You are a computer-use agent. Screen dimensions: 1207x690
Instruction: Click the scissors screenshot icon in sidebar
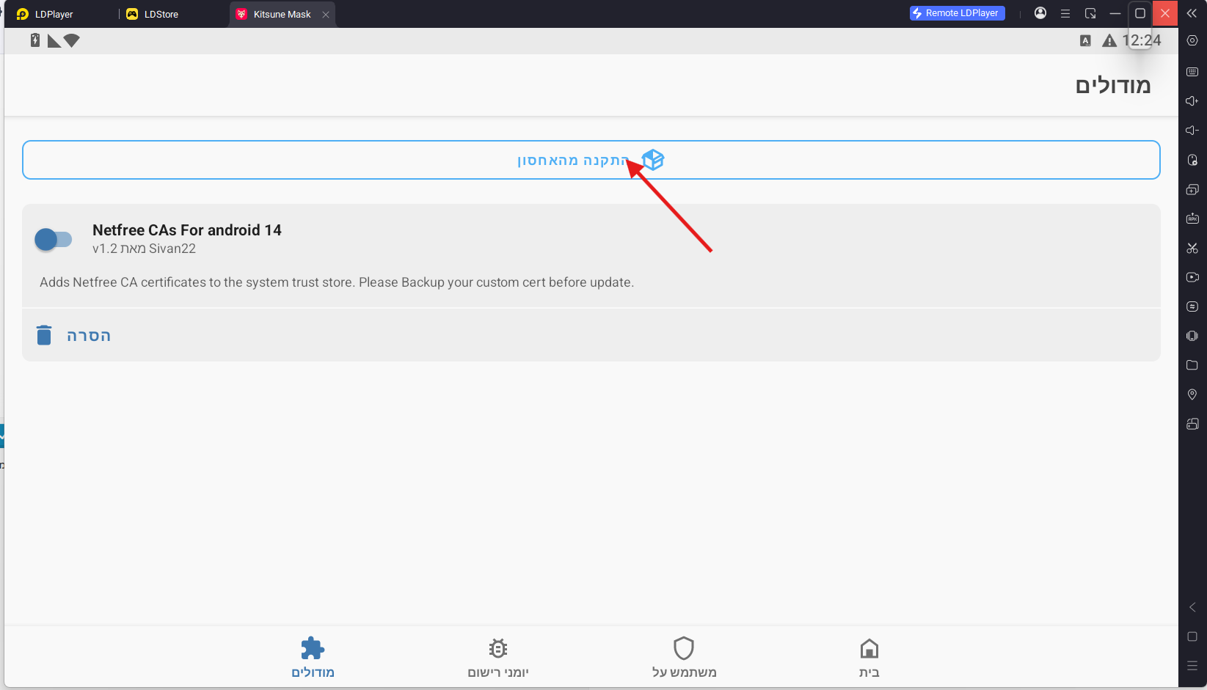pyautogui.click(x=1192, y=248)
